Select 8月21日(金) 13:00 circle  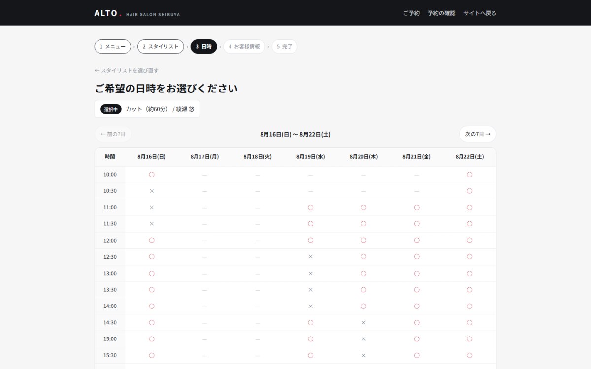(417, 273)
